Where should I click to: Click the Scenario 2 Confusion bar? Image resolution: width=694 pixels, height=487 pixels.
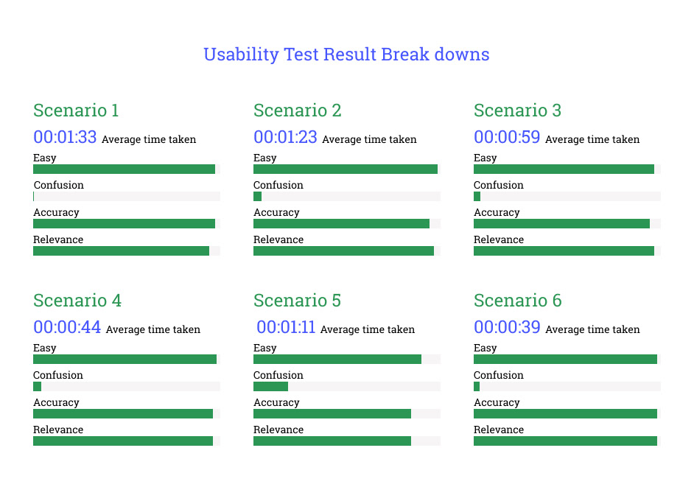[347, 196]
